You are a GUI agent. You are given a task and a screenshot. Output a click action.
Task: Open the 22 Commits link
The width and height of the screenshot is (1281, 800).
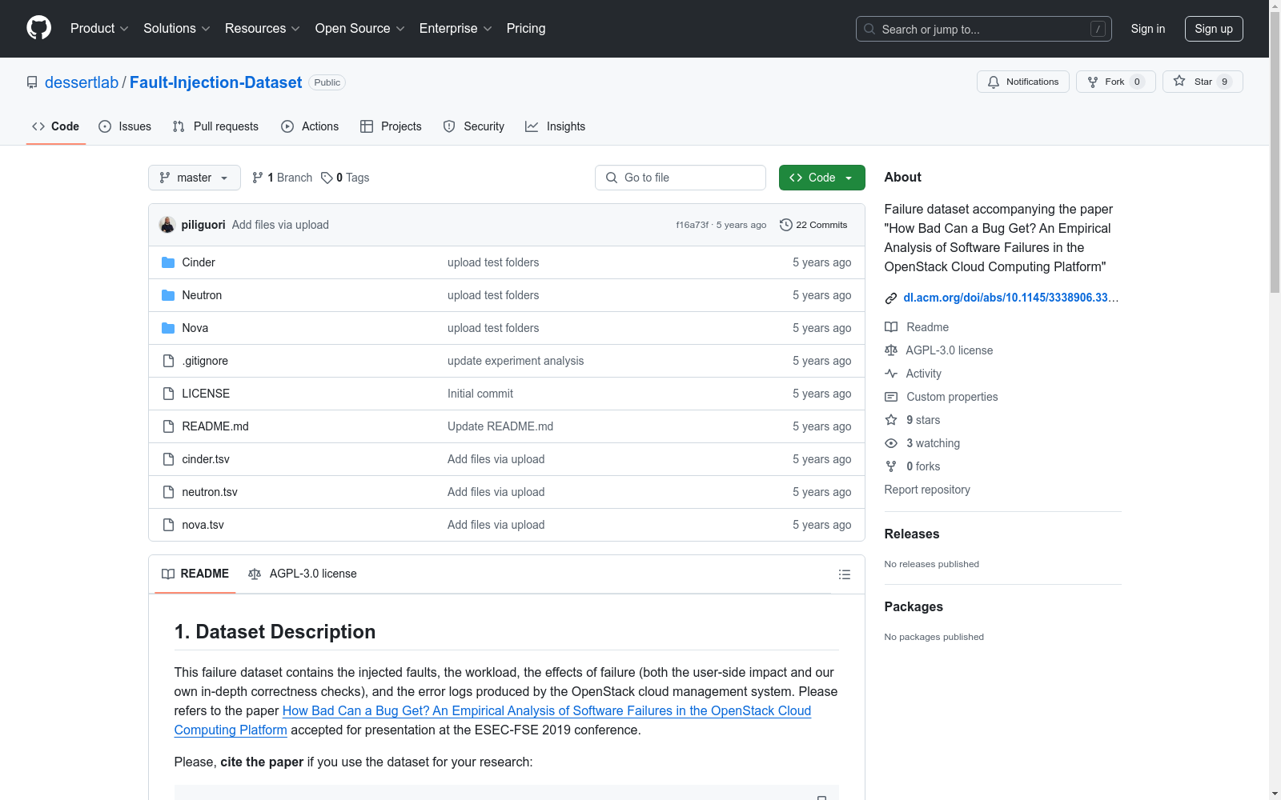tap(813, 225)
